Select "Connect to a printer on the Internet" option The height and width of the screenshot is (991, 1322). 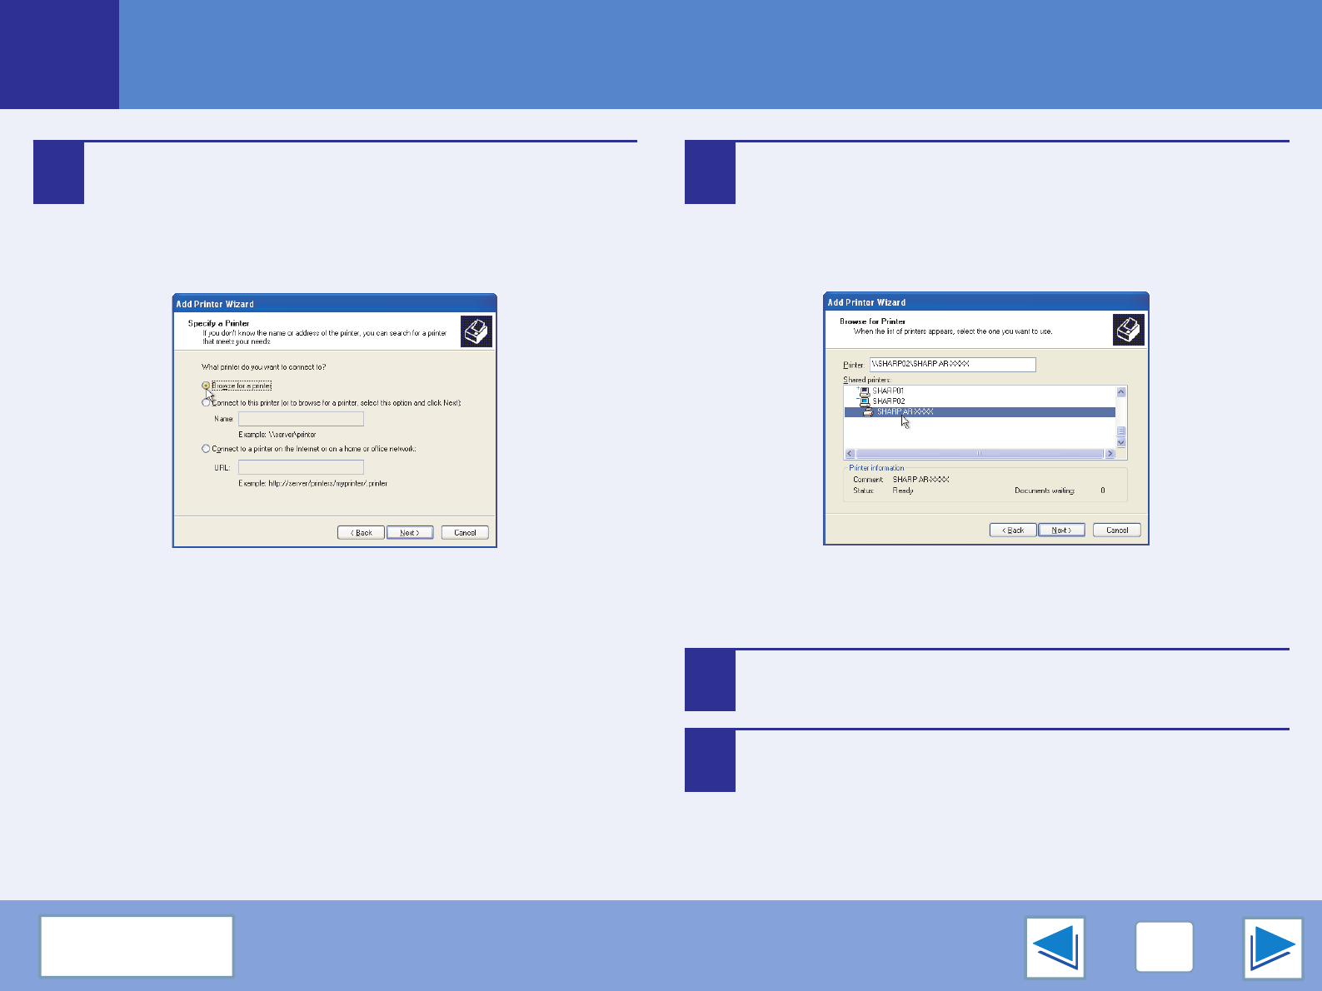coord(206,449)
